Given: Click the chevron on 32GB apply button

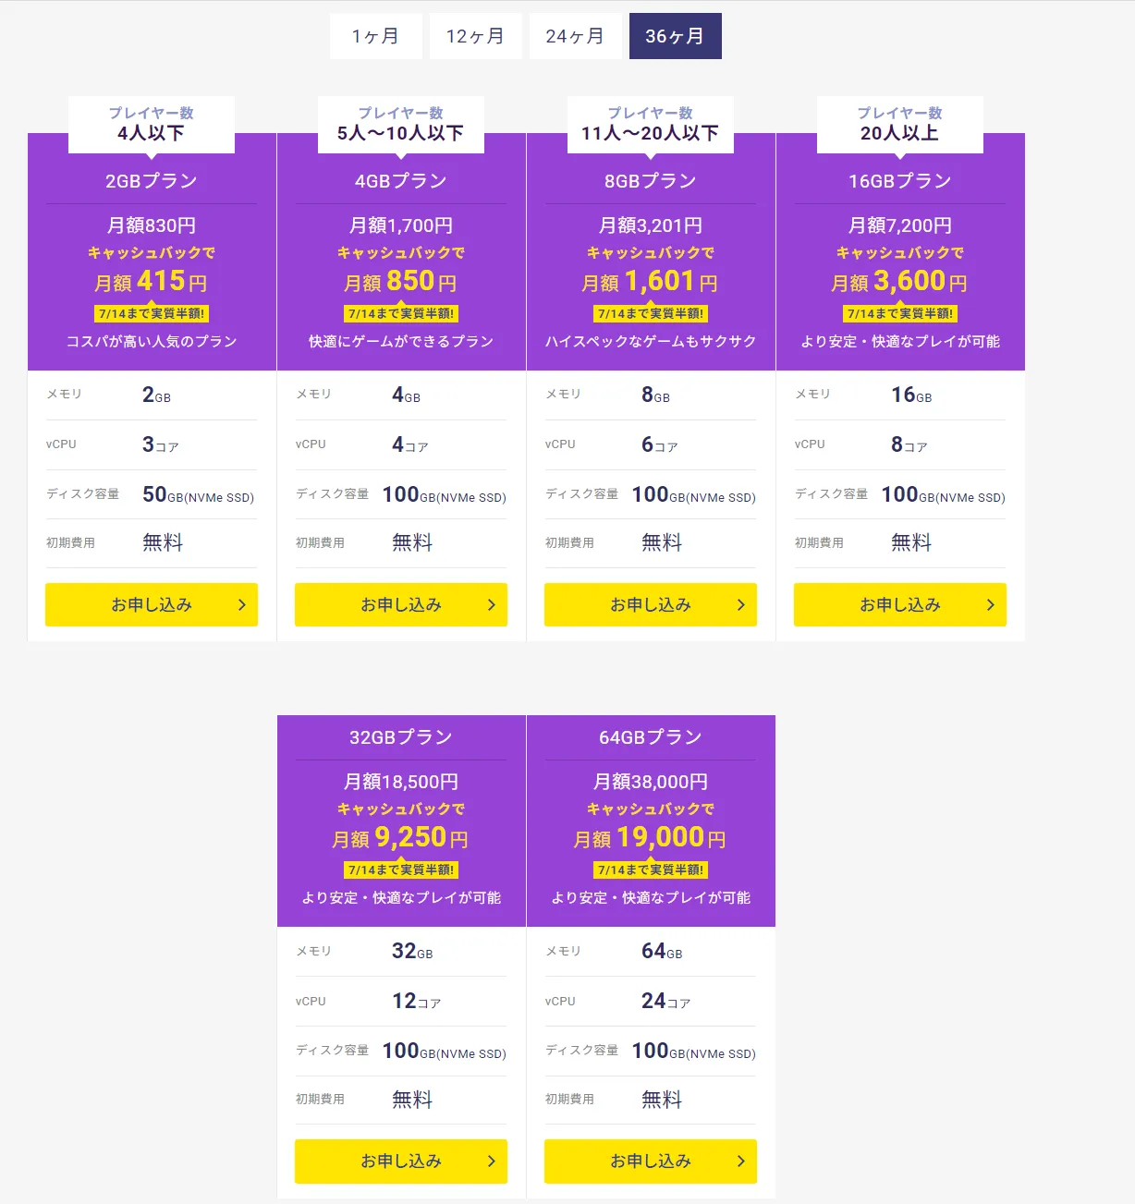Looking at the screenshot, I should [492, 1161].
